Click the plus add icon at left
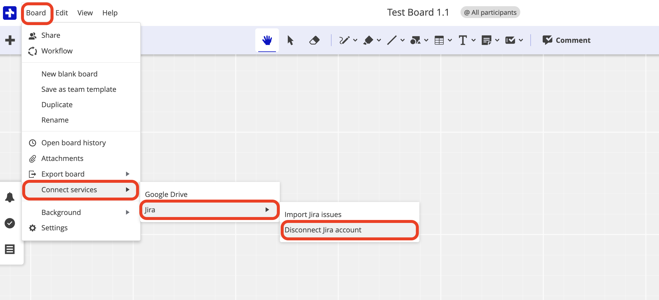Viewport: 659px width, 300px height. (10, 40)
